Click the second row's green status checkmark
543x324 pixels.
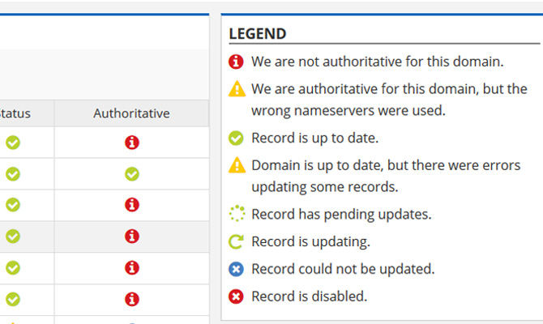click(x=14, y=174)
